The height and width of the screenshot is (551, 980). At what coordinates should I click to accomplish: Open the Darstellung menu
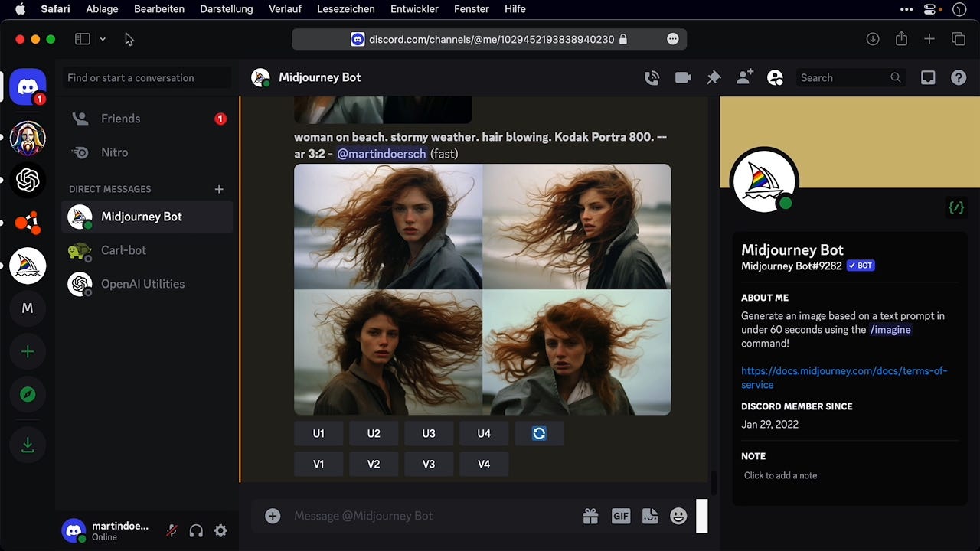click(x=226, y=9)
